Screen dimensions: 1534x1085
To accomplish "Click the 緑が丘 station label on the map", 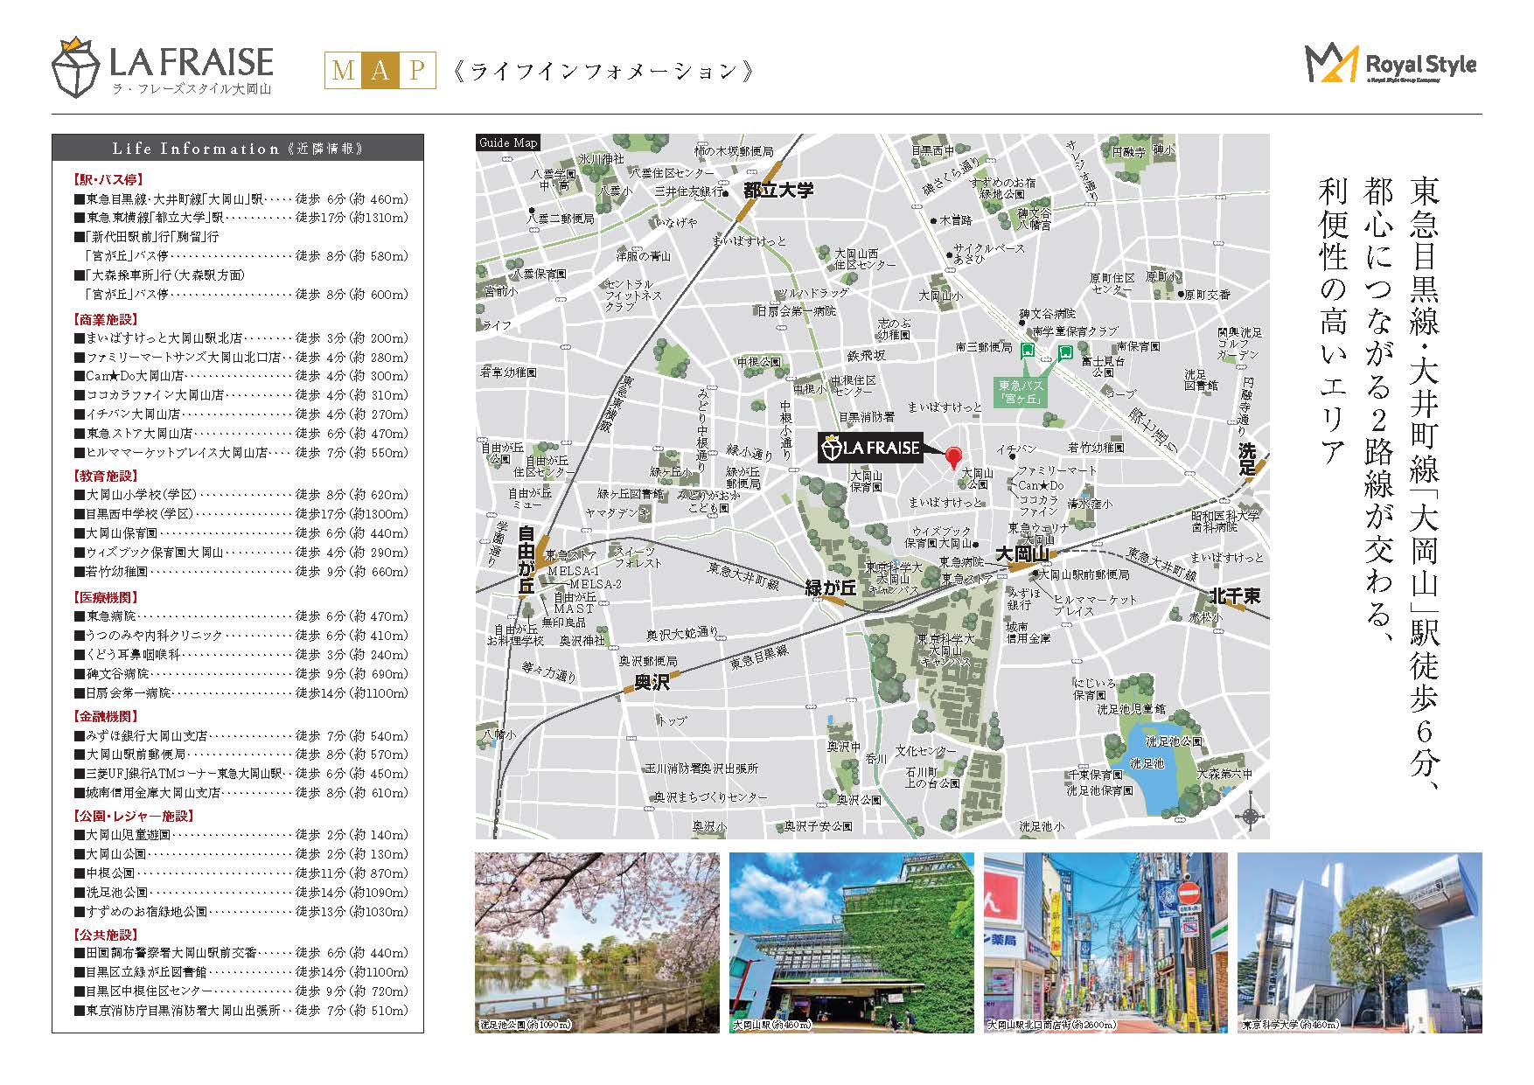I will [830, 588].
